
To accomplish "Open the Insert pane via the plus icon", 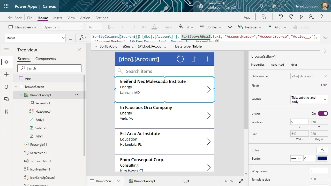I will click(6, 74).
